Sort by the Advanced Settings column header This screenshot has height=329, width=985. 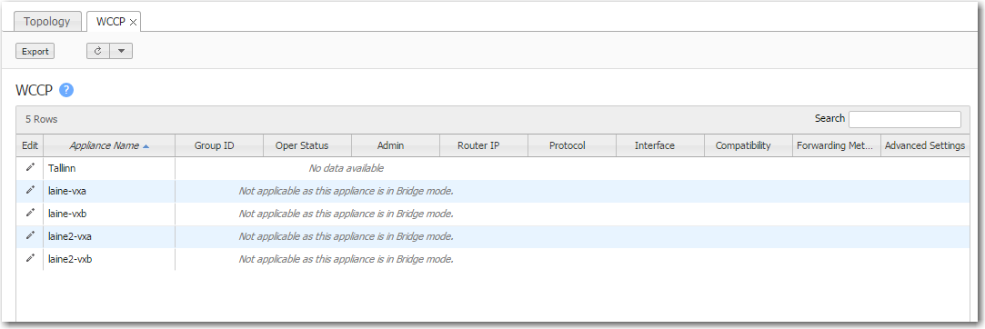[925, 145]
